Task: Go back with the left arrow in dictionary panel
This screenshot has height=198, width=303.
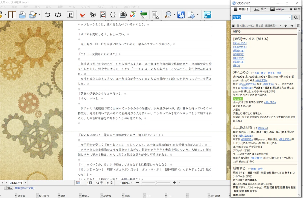Action: click(286, 26)
